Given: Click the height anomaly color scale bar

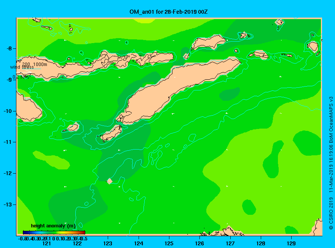Looking at the screenshot, I should click(x=54, y=232).
